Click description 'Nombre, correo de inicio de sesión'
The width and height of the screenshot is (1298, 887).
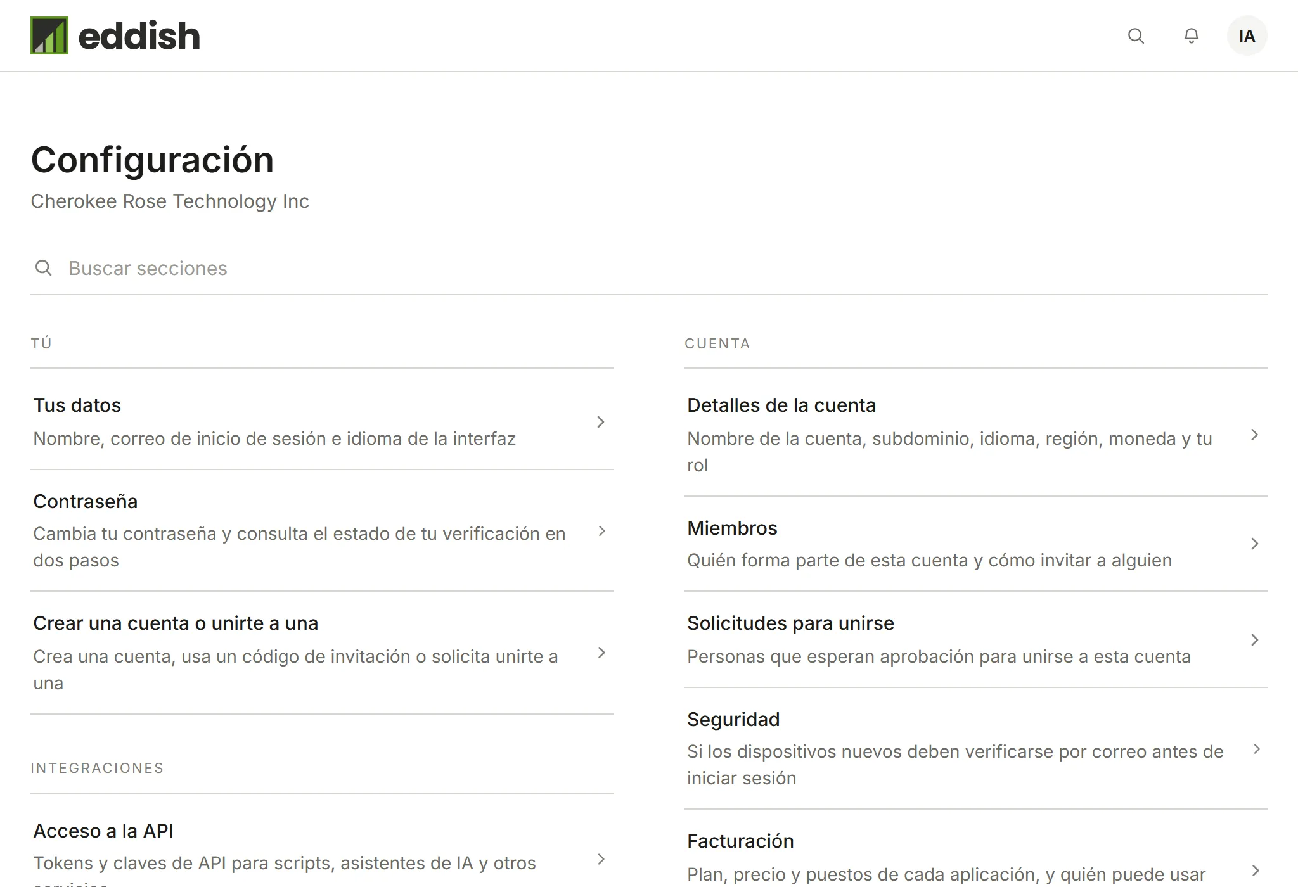point(274,438)
